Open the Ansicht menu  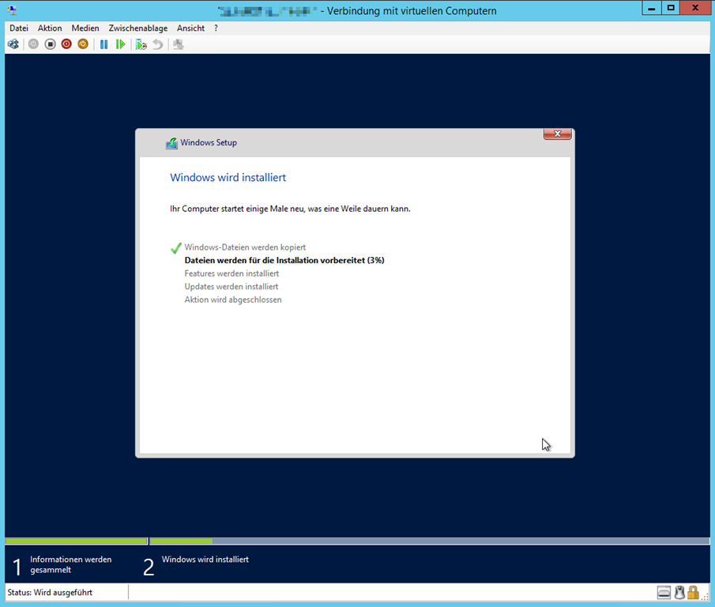coord(190,28)
